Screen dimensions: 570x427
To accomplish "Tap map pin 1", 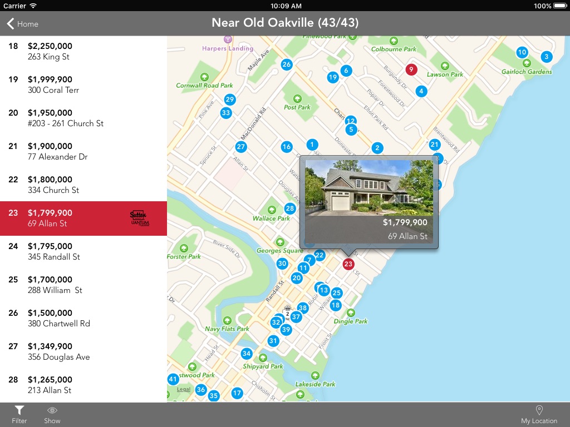I will (x=312, y=145).
